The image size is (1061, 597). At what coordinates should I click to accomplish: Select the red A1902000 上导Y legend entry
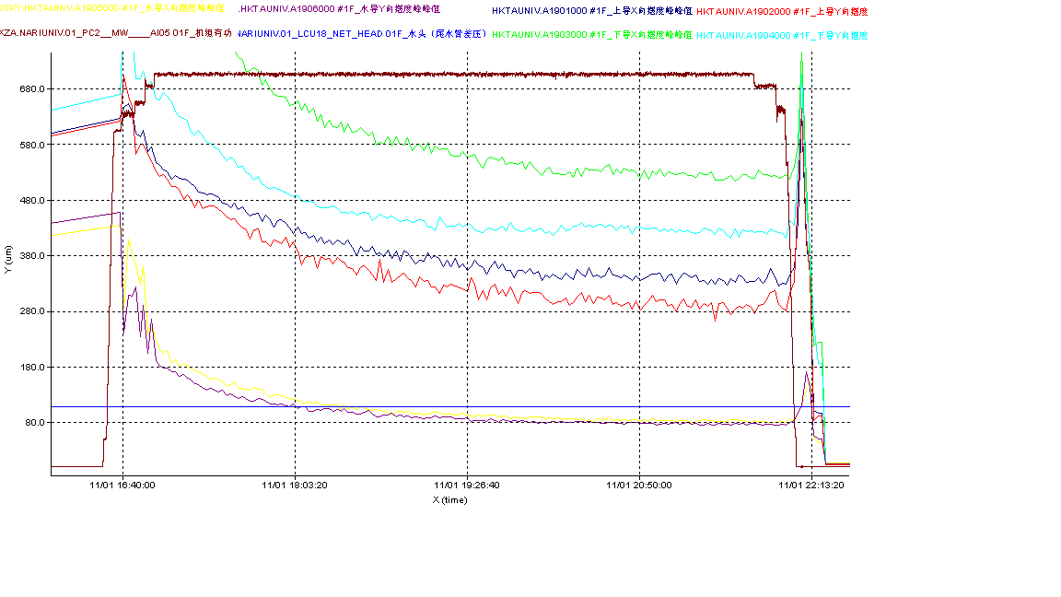pos(781,11)
